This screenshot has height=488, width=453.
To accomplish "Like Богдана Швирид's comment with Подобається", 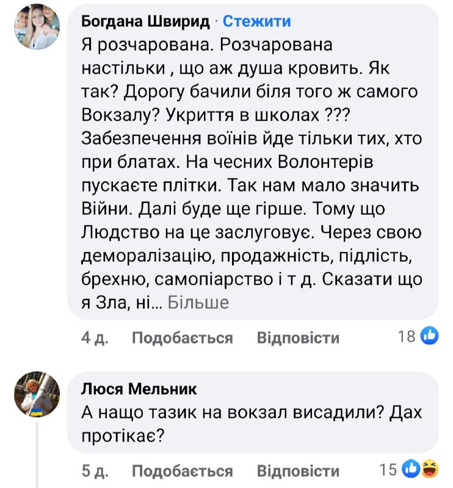I will pyautogui.click(x=182, y=337).
